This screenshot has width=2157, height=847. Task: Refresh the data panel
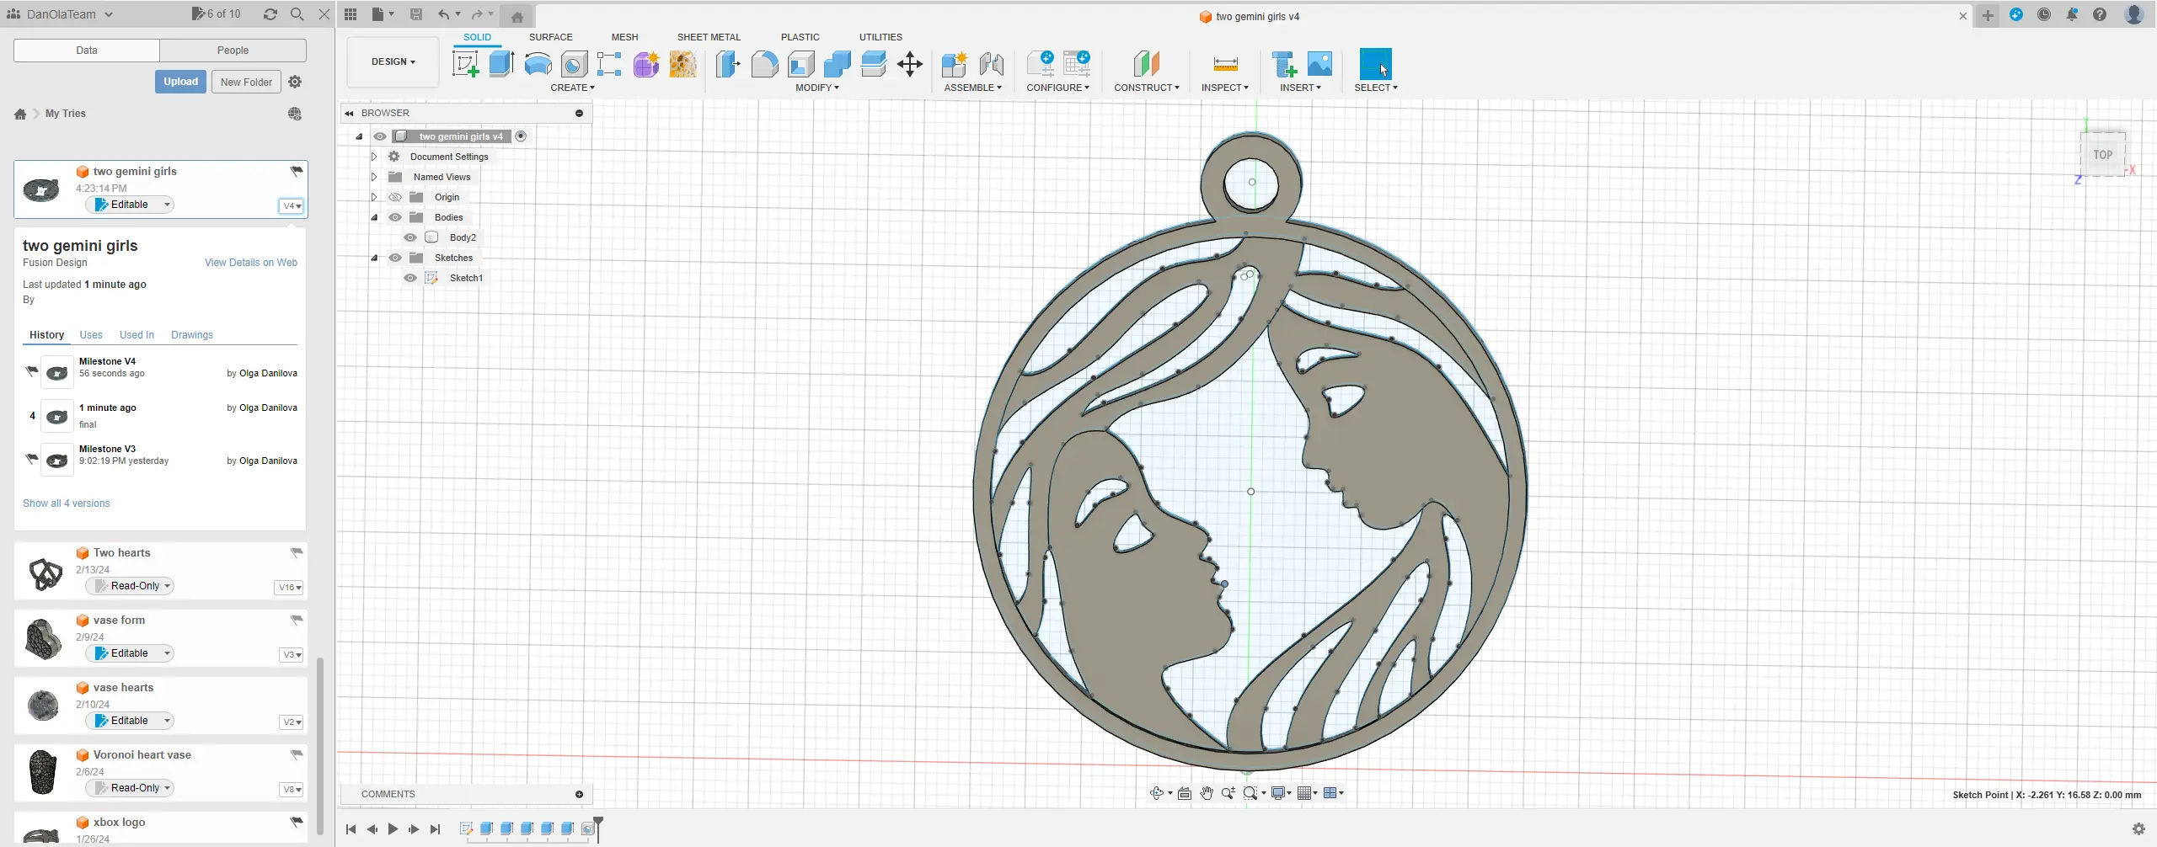pos(270,14)
